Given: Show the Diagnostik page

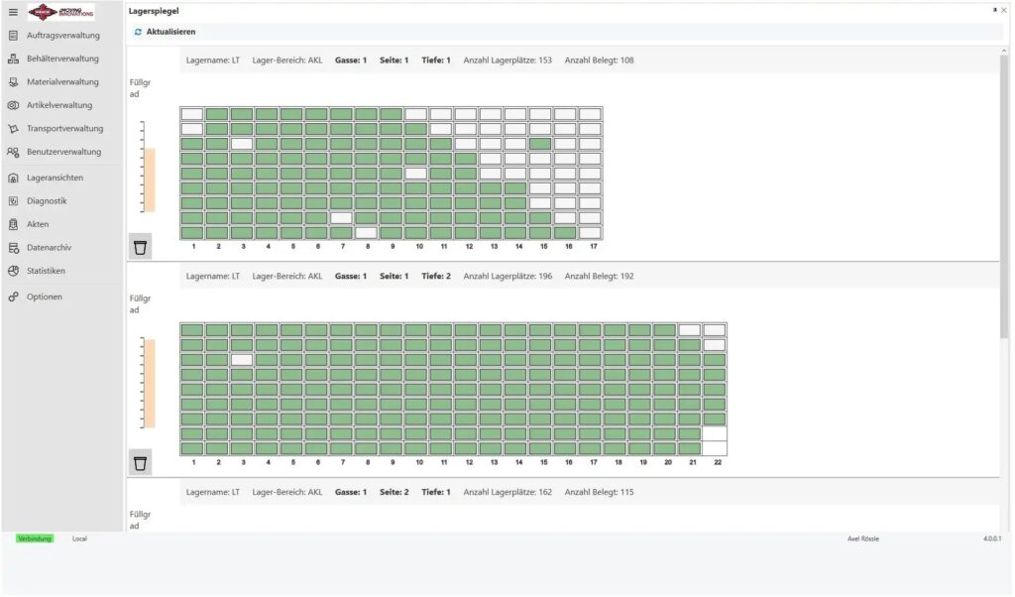Looking at the screenshot, I should pyautogui.click(x=47, y=201).
